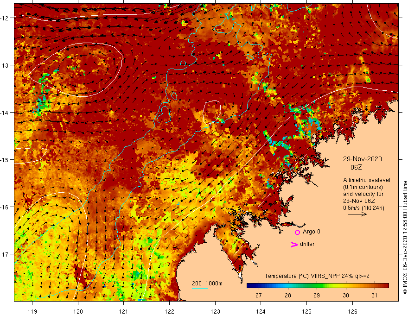408x315 pixels.
Task: Click the color bar label 30
Action: tap(345, 295)
